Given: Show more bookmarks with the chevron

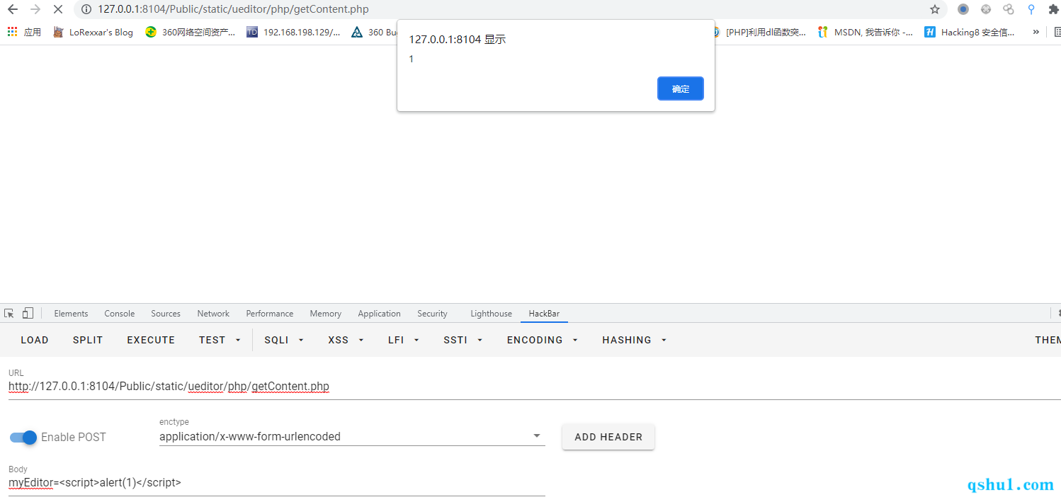Looking at the screenshot, I should pos(1036,32).
